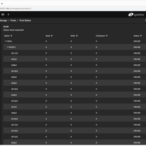146x146 pixels.
Task: Select disk da12p2 row
Action: click(x=75, y=137)
